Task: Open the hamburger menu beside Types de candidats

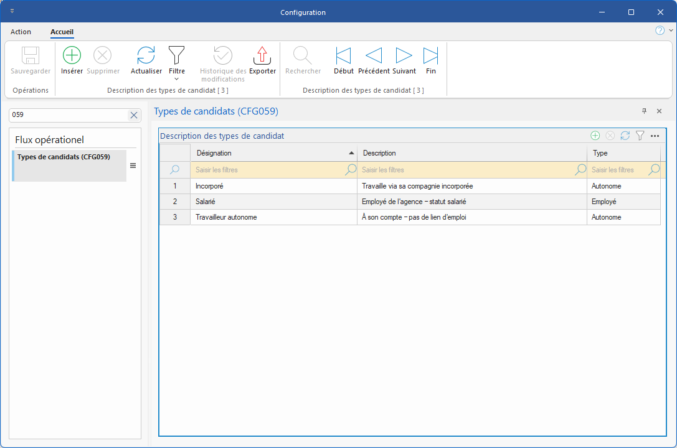Action: pos(133,166)
